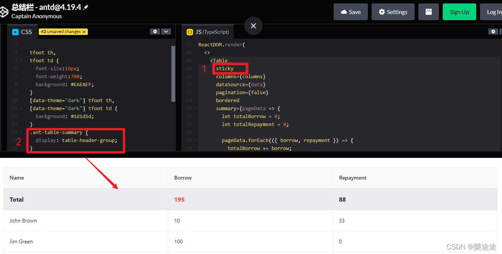
Task: Click the 88 total repayment value
Action: point(342,199)
